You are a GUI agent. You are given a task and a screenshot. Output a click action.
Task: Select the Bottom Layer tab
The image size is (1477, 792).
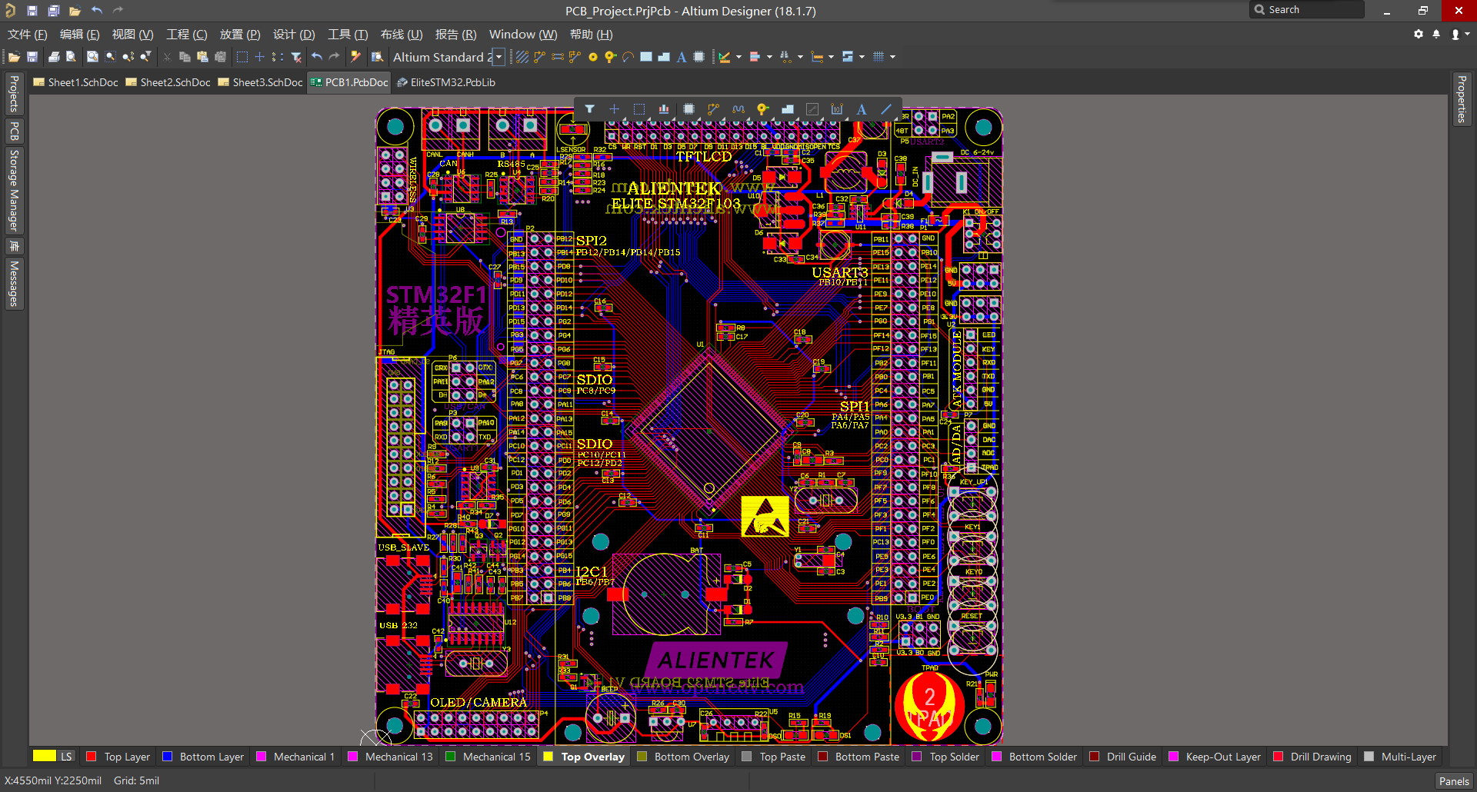click(x=204, y=757)
